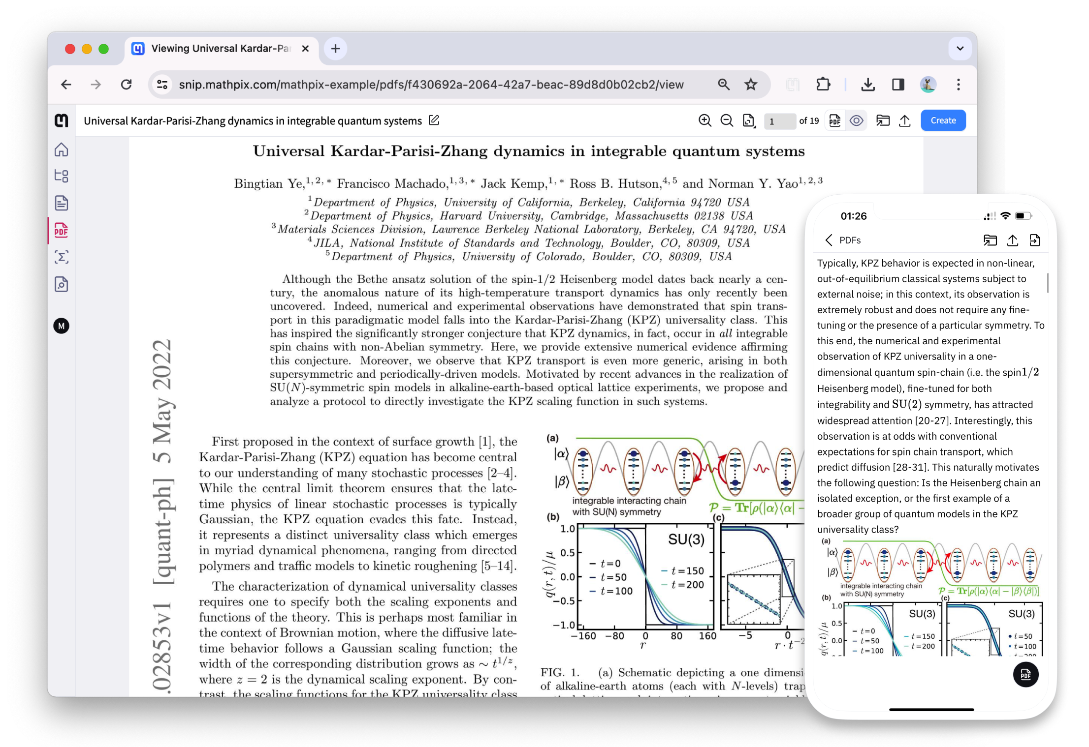Select the documents tree view sidebar icon
The width and height of the screenshot is (1089, 747).
coord(61,176)
